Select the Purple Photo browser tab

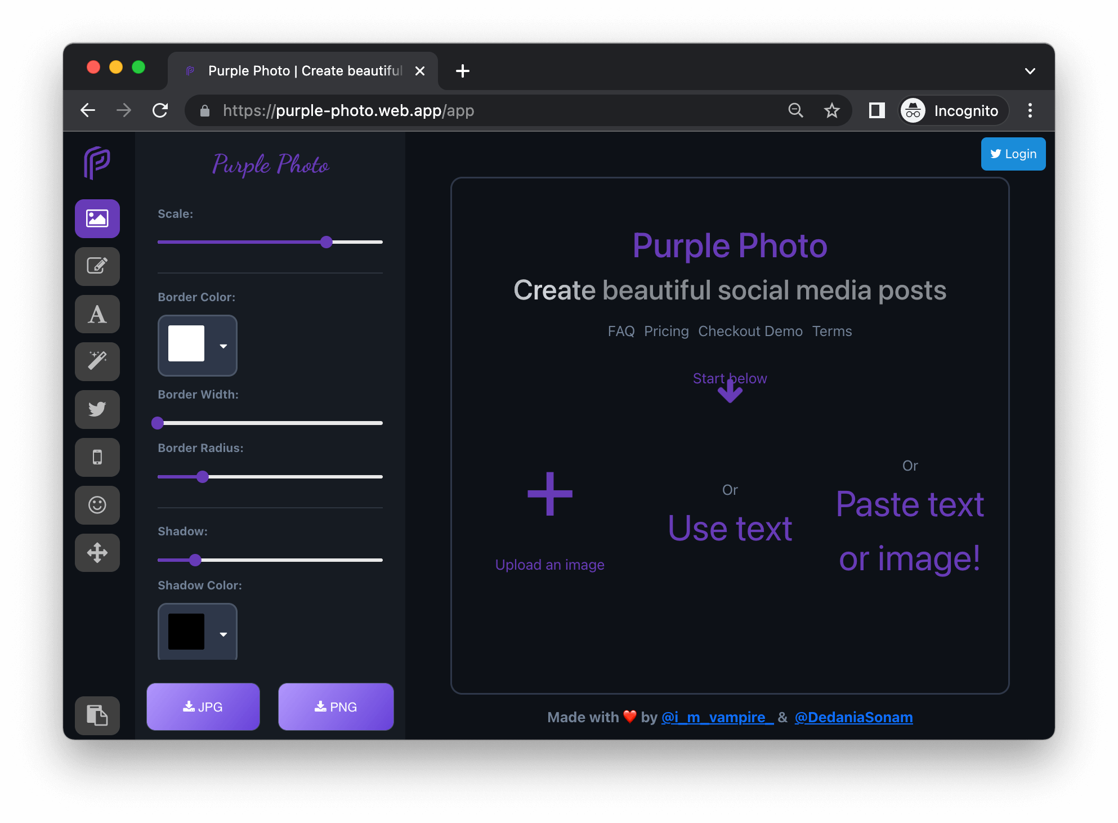(303, 71)
